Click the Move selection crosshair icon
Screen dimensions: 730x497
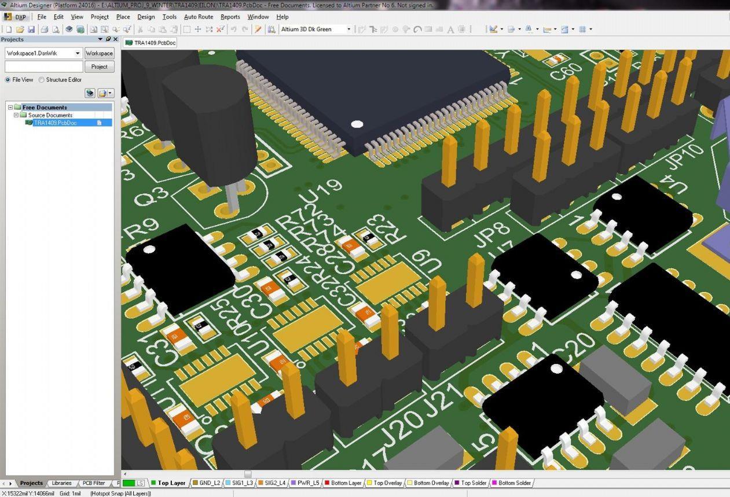[197, 29]
